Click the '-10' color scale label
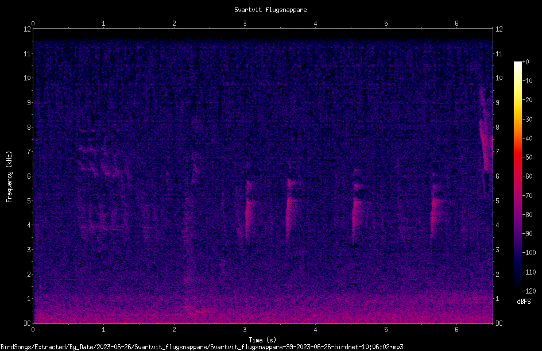The height and width of the screenshot is (351, 542). click(527, 81)
